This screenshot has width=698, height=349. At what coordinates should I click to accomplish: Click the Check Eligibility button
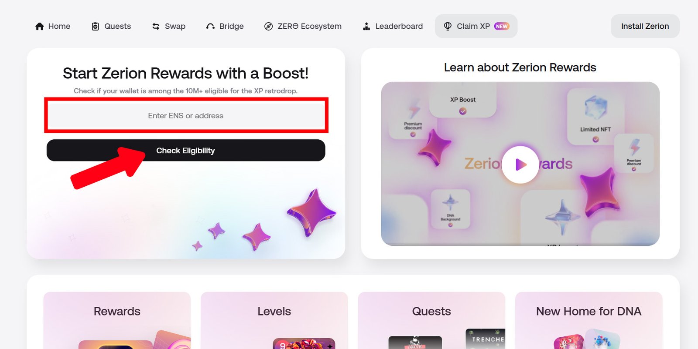(186, 151)
